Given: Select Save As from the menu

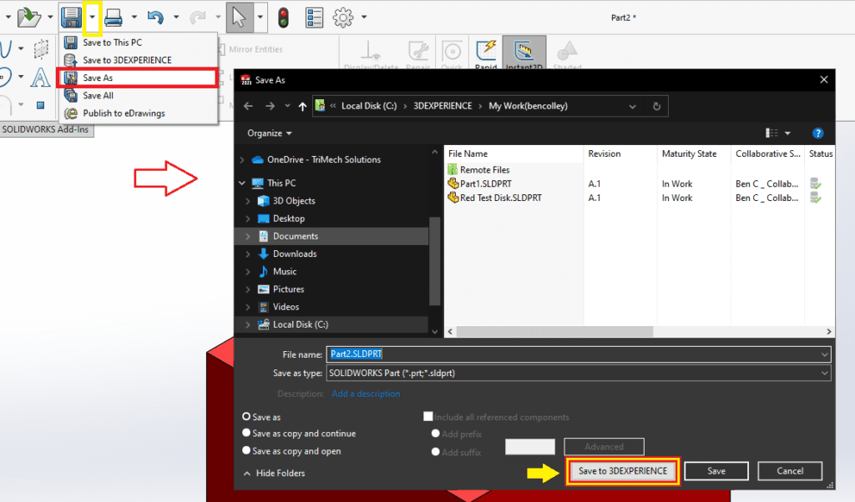Looking at the screenshot, I should 138,78.
